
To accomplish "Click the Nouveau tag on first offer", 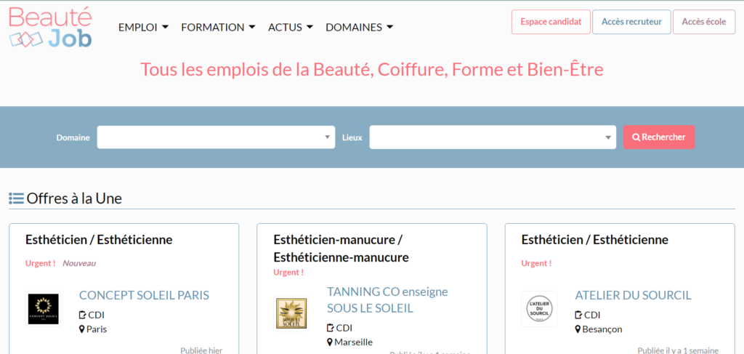I will (79, 263).
